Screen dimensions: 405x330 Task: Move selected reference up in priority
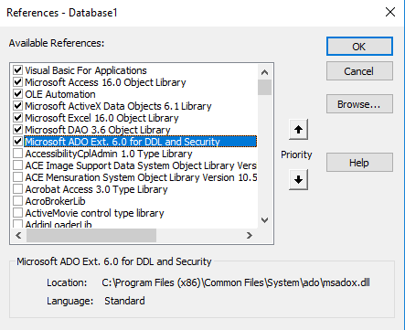tap(298, 130)
